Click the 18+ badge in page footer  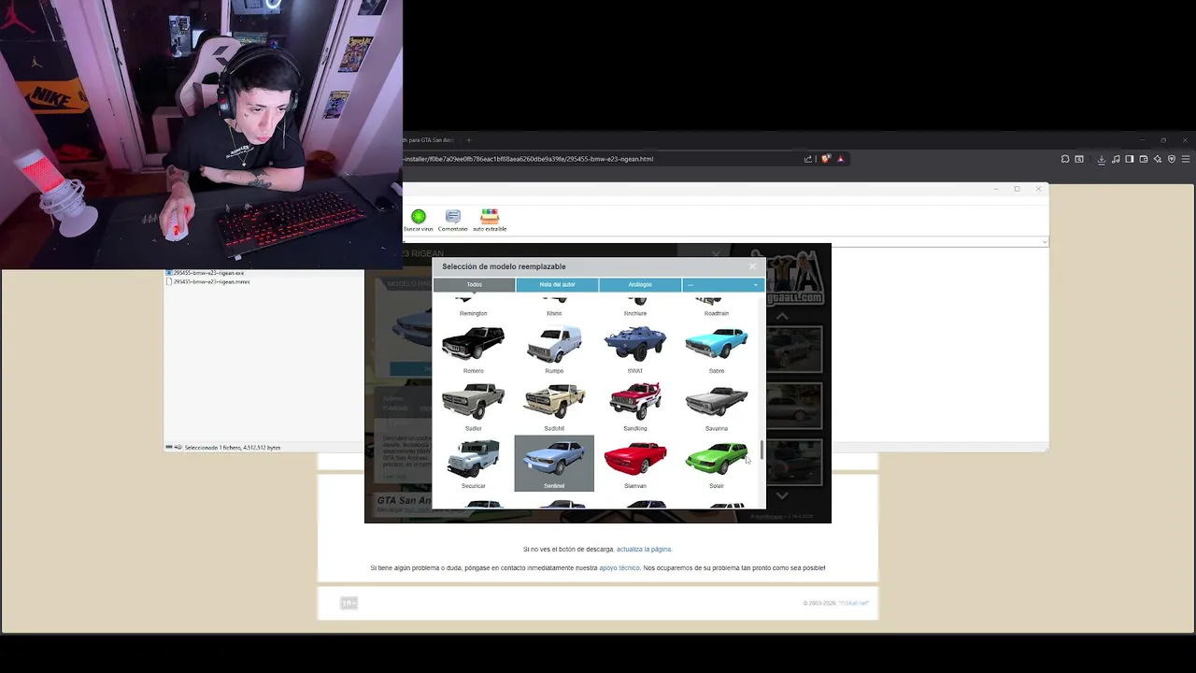tap(349, 603)
